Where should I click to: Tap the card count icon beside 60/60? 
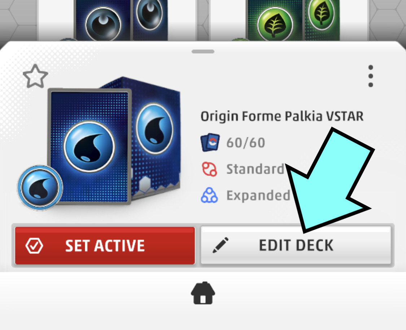pos(210,142)
